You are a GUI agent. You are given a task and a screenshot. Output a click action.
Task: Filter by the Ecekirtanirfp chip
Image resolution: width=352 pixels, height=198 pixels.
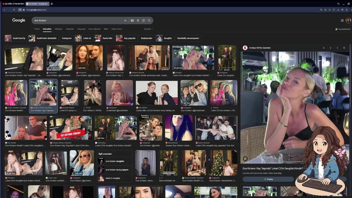[x=15, y=38]
